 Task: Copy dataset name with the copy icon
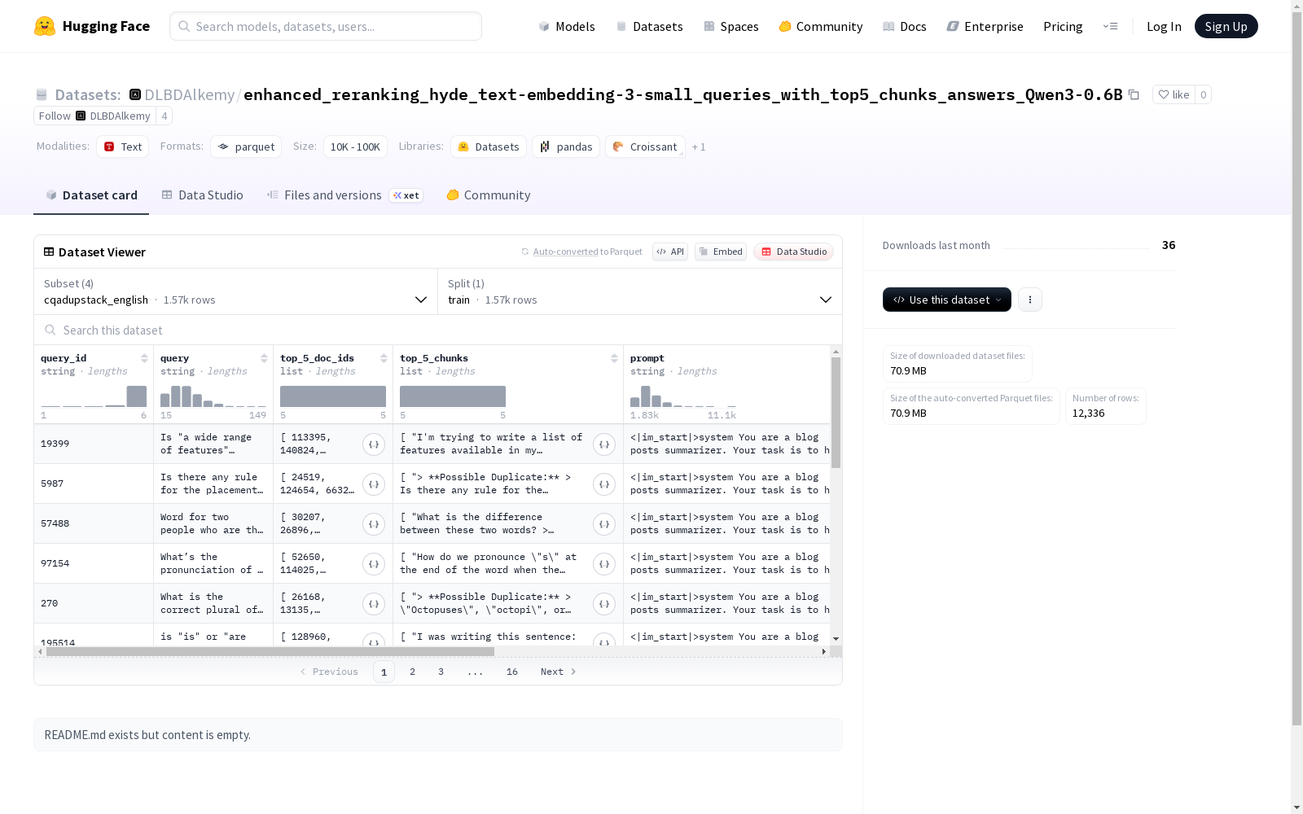coord(1134,94)
